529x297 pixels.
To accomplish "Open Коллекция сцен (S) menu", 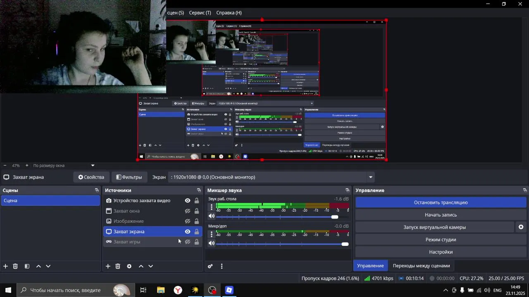I will point(176,13).
